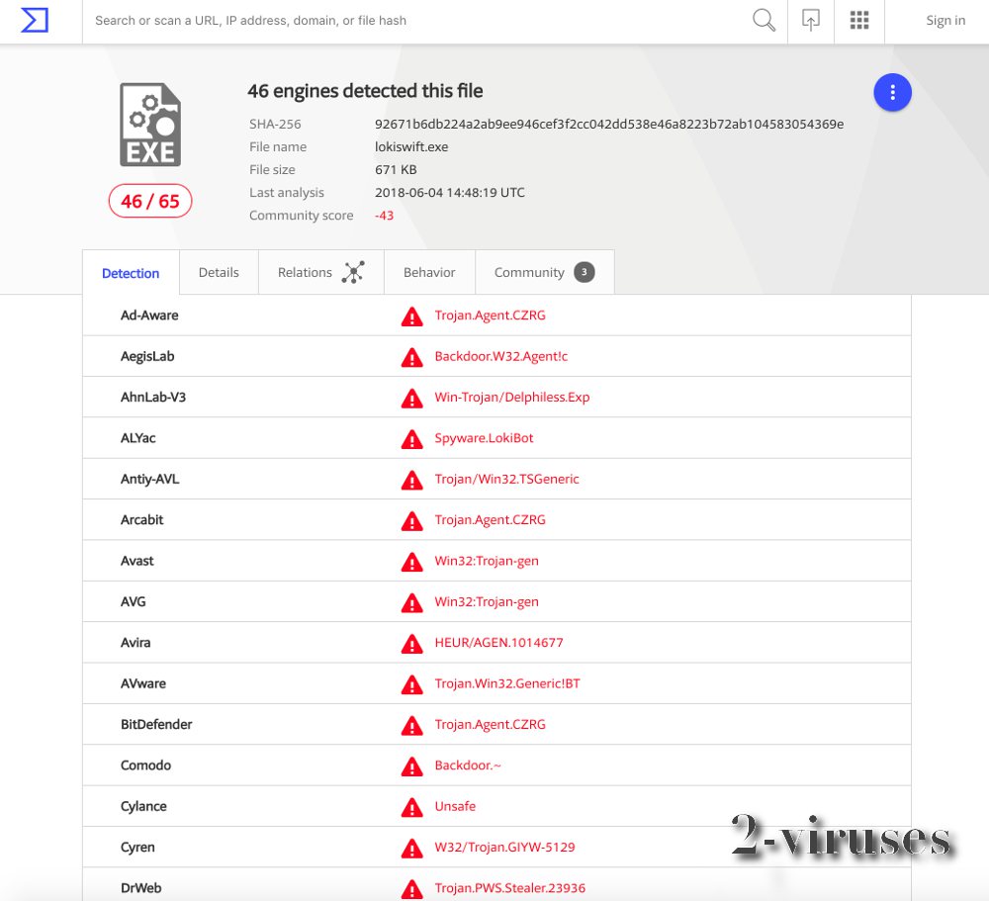This screenshot has width=989, height=901.
Task: Click Sign in
Action: [944, 20]
